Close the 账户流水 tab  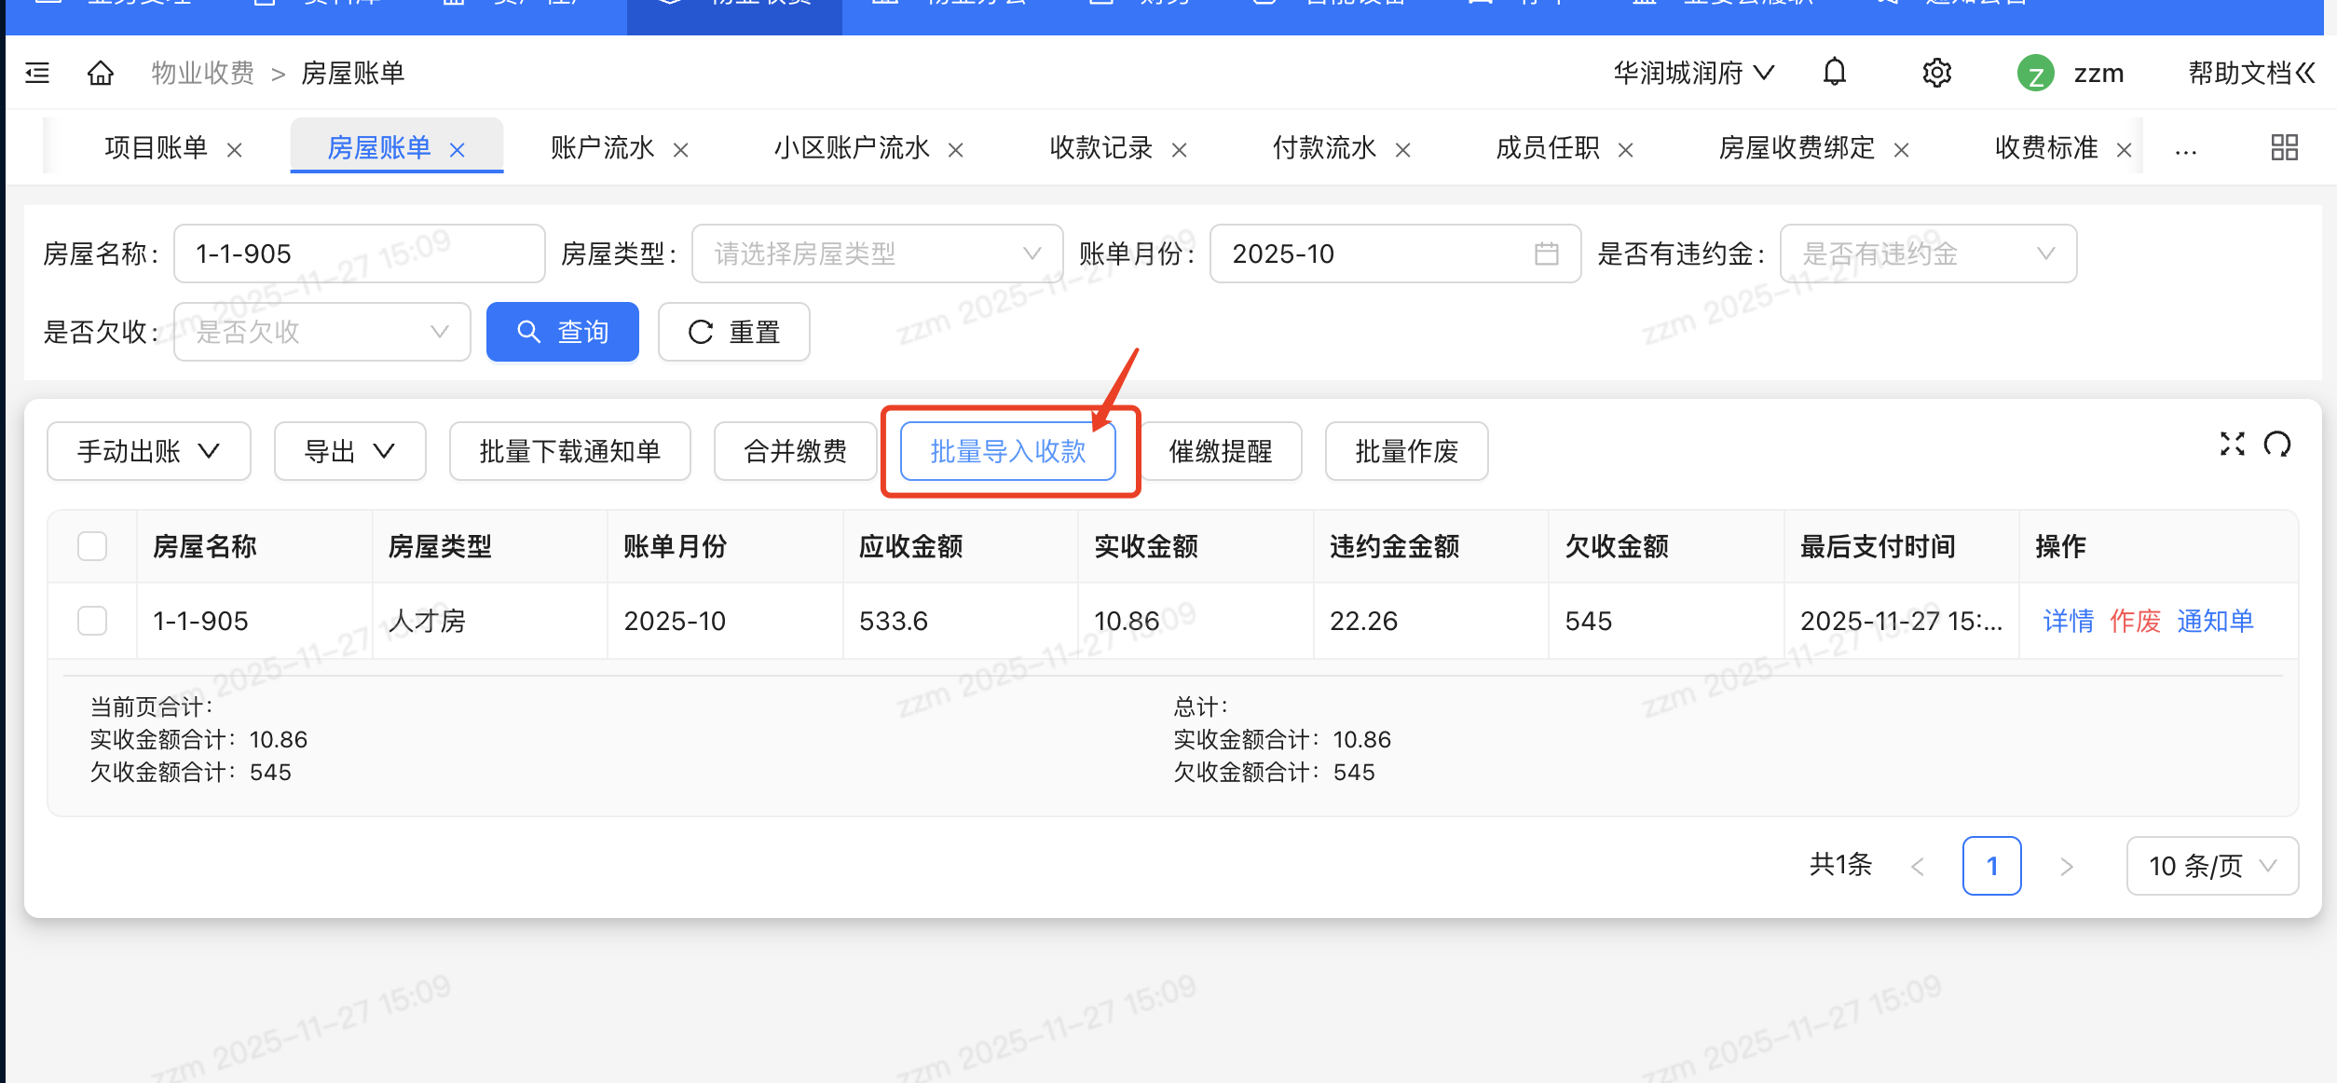click(681, 150)
